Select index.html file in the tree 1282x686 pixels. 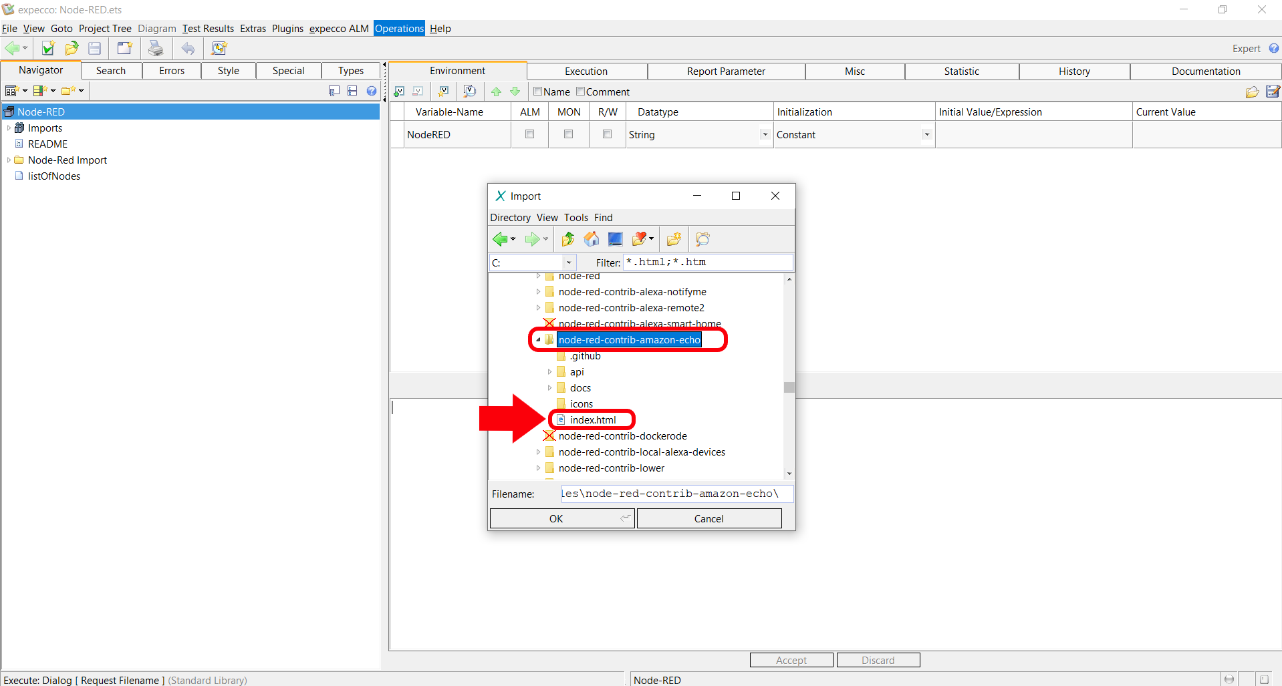592,420
